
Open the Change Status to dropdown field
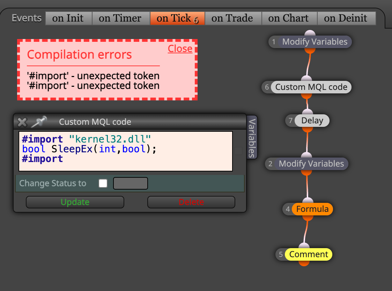pos(131,183)
